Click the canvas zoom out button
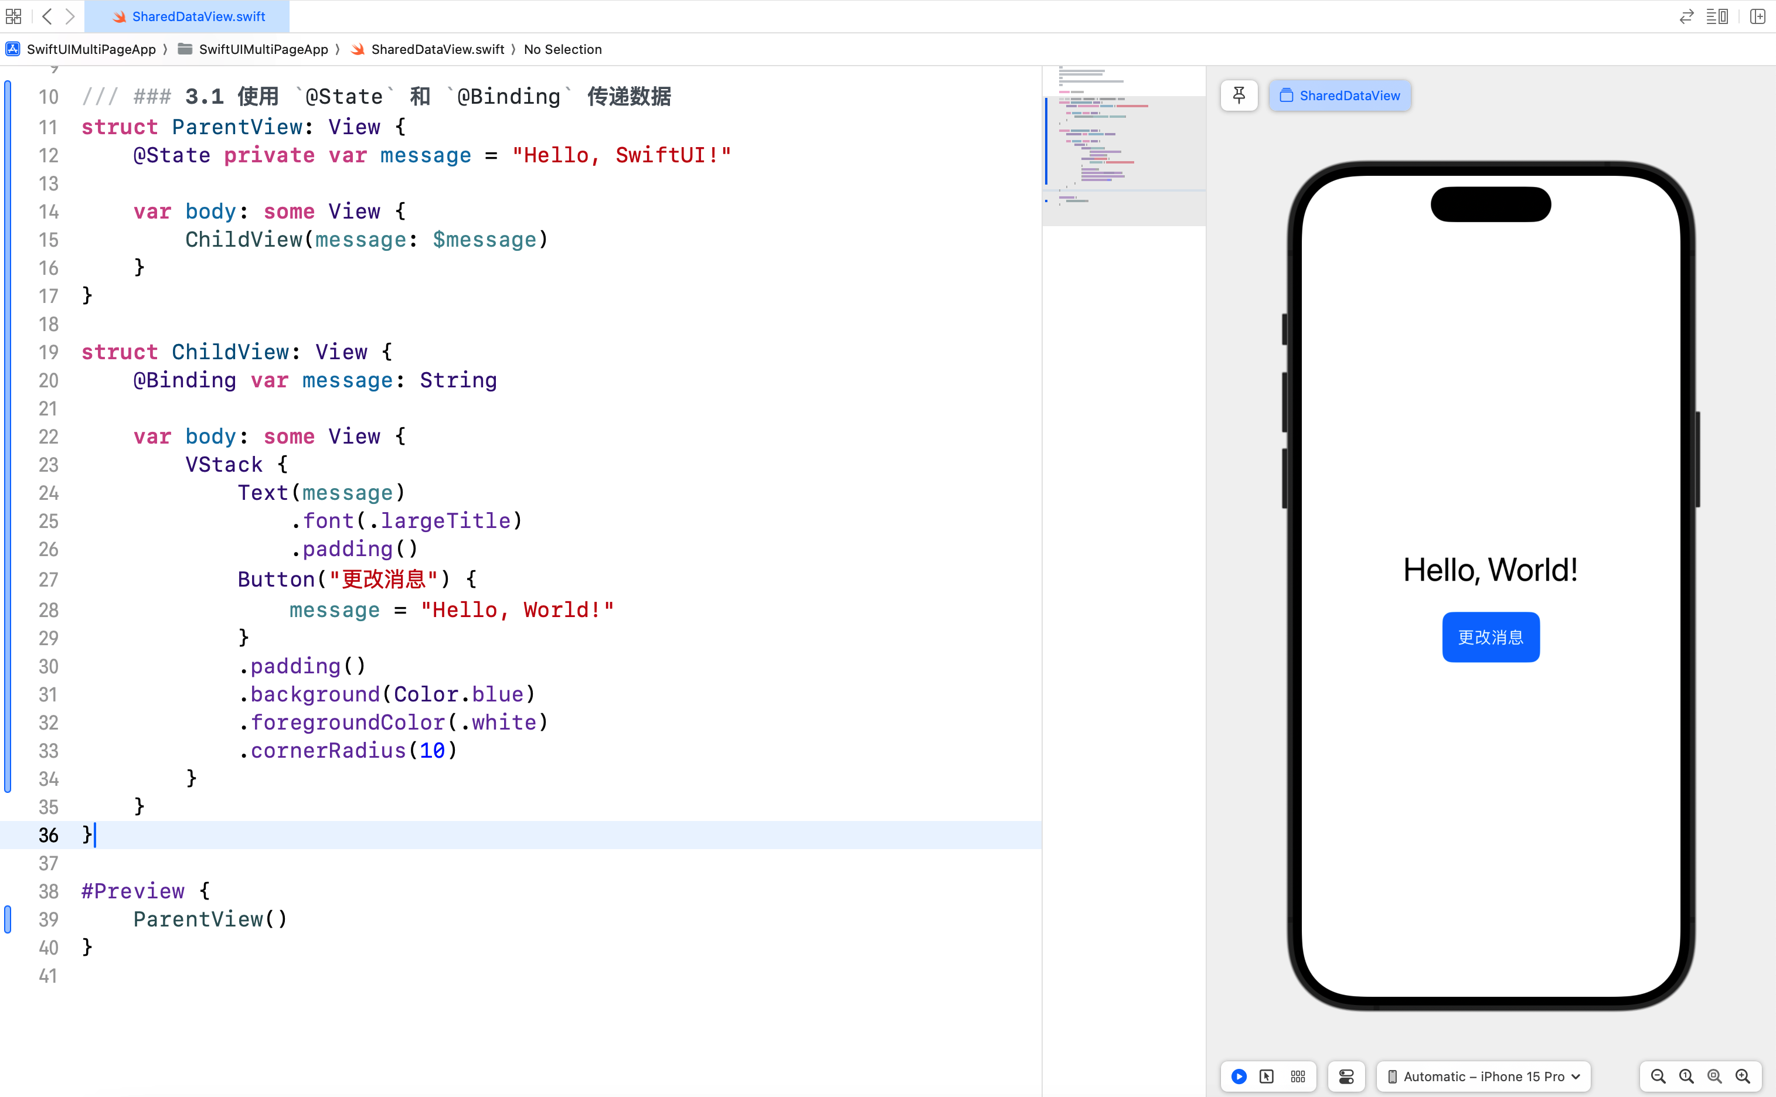This screenshot has height=1097, width=1776. pos(1657,1074)
